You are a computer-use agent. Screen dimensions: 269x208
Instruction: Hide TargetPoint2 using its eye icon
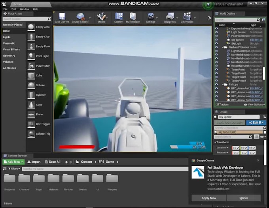[216, 73]
